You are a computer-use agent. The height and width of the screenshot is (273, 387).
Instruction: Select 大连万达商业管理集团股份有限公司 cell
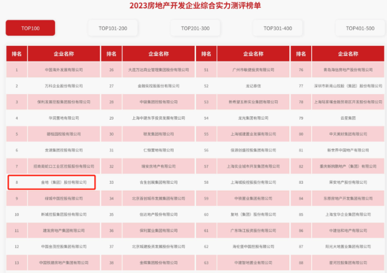(158, 70)
